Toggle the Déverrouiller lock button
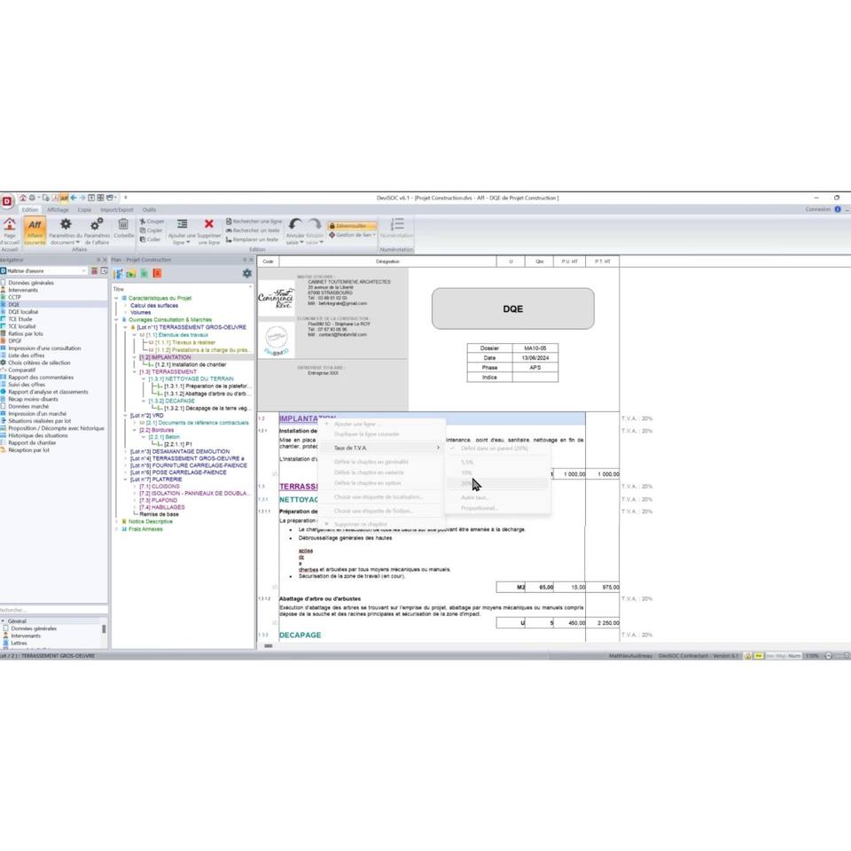The image size is (851, 851). 350,226
